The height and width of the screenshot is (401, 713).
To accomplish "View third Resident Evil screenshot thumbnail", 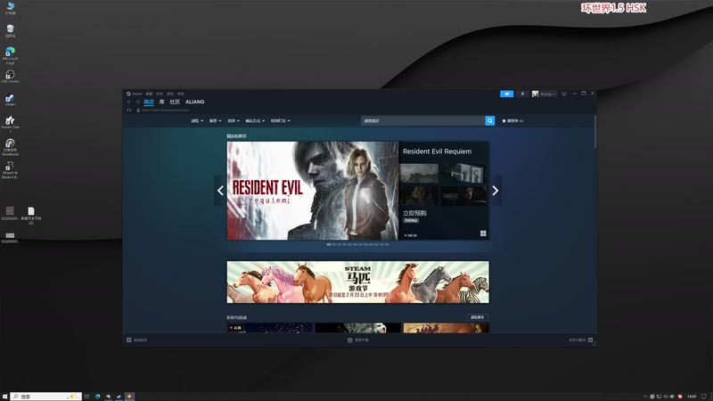I will [419, 196].
